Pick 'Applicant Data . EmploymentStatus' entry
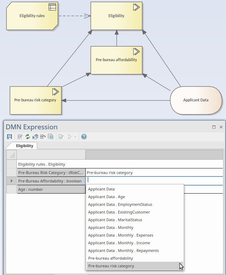 click(120, 204)
